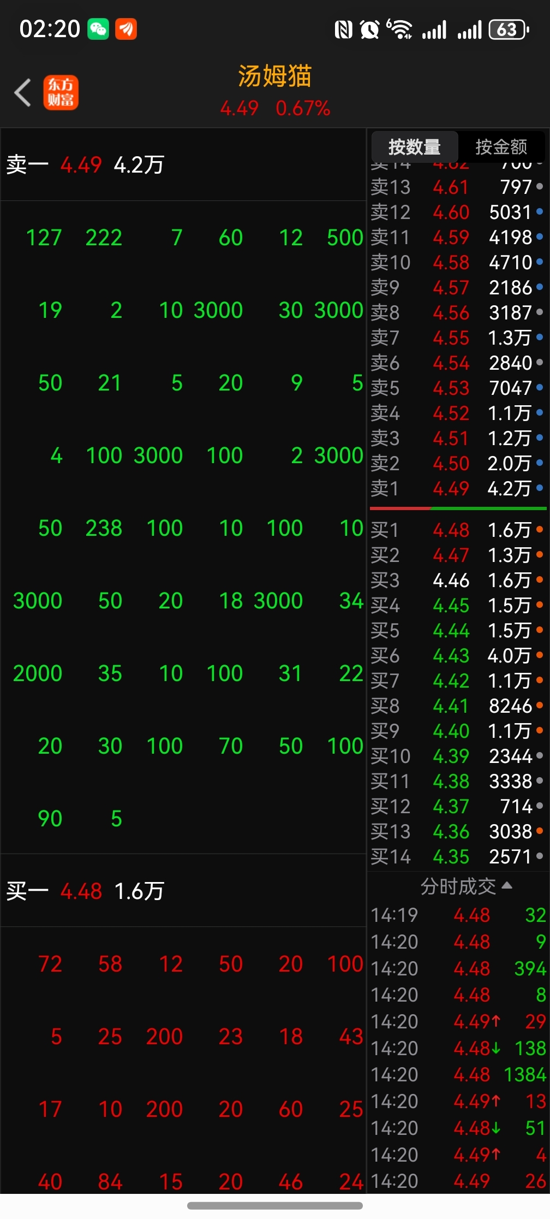
Task: Tap the 买7 4.42 order book row
Action: (x=458, y=680)
